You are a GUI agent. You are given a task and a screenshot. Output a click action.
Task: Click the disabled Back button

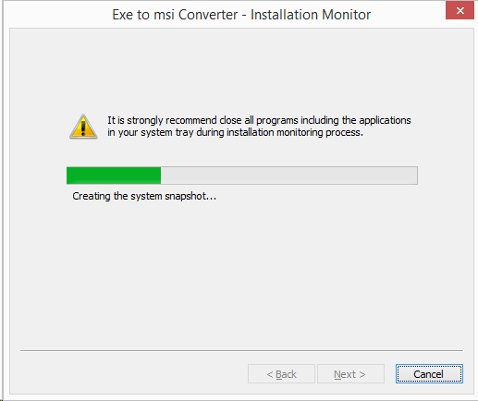[281, 374]
